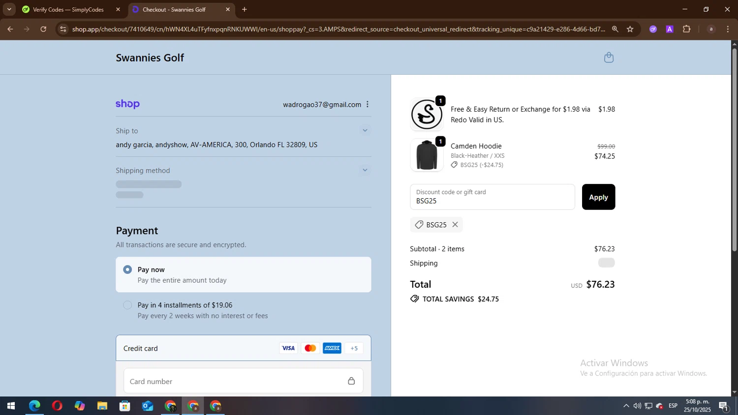Click the Credit card payment header

click(244, 348)
